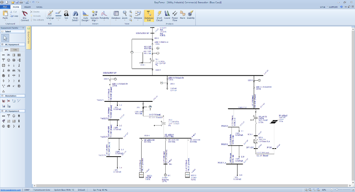Screen dimensions: 355x192
Task: Select the PV ARRAY solar panel symbol
Action: [x=274, y=122]
